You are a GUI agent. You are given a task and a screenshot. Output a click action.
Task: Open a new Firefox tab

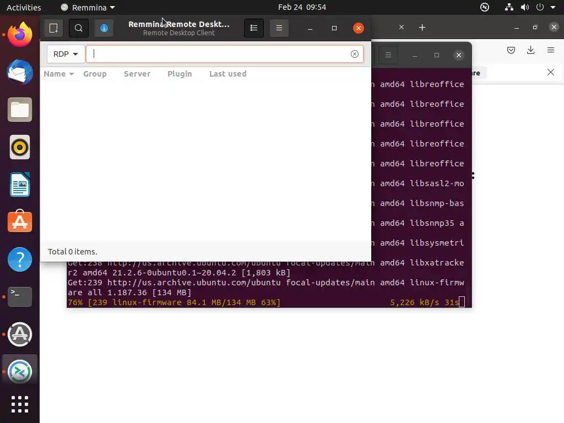422,28
